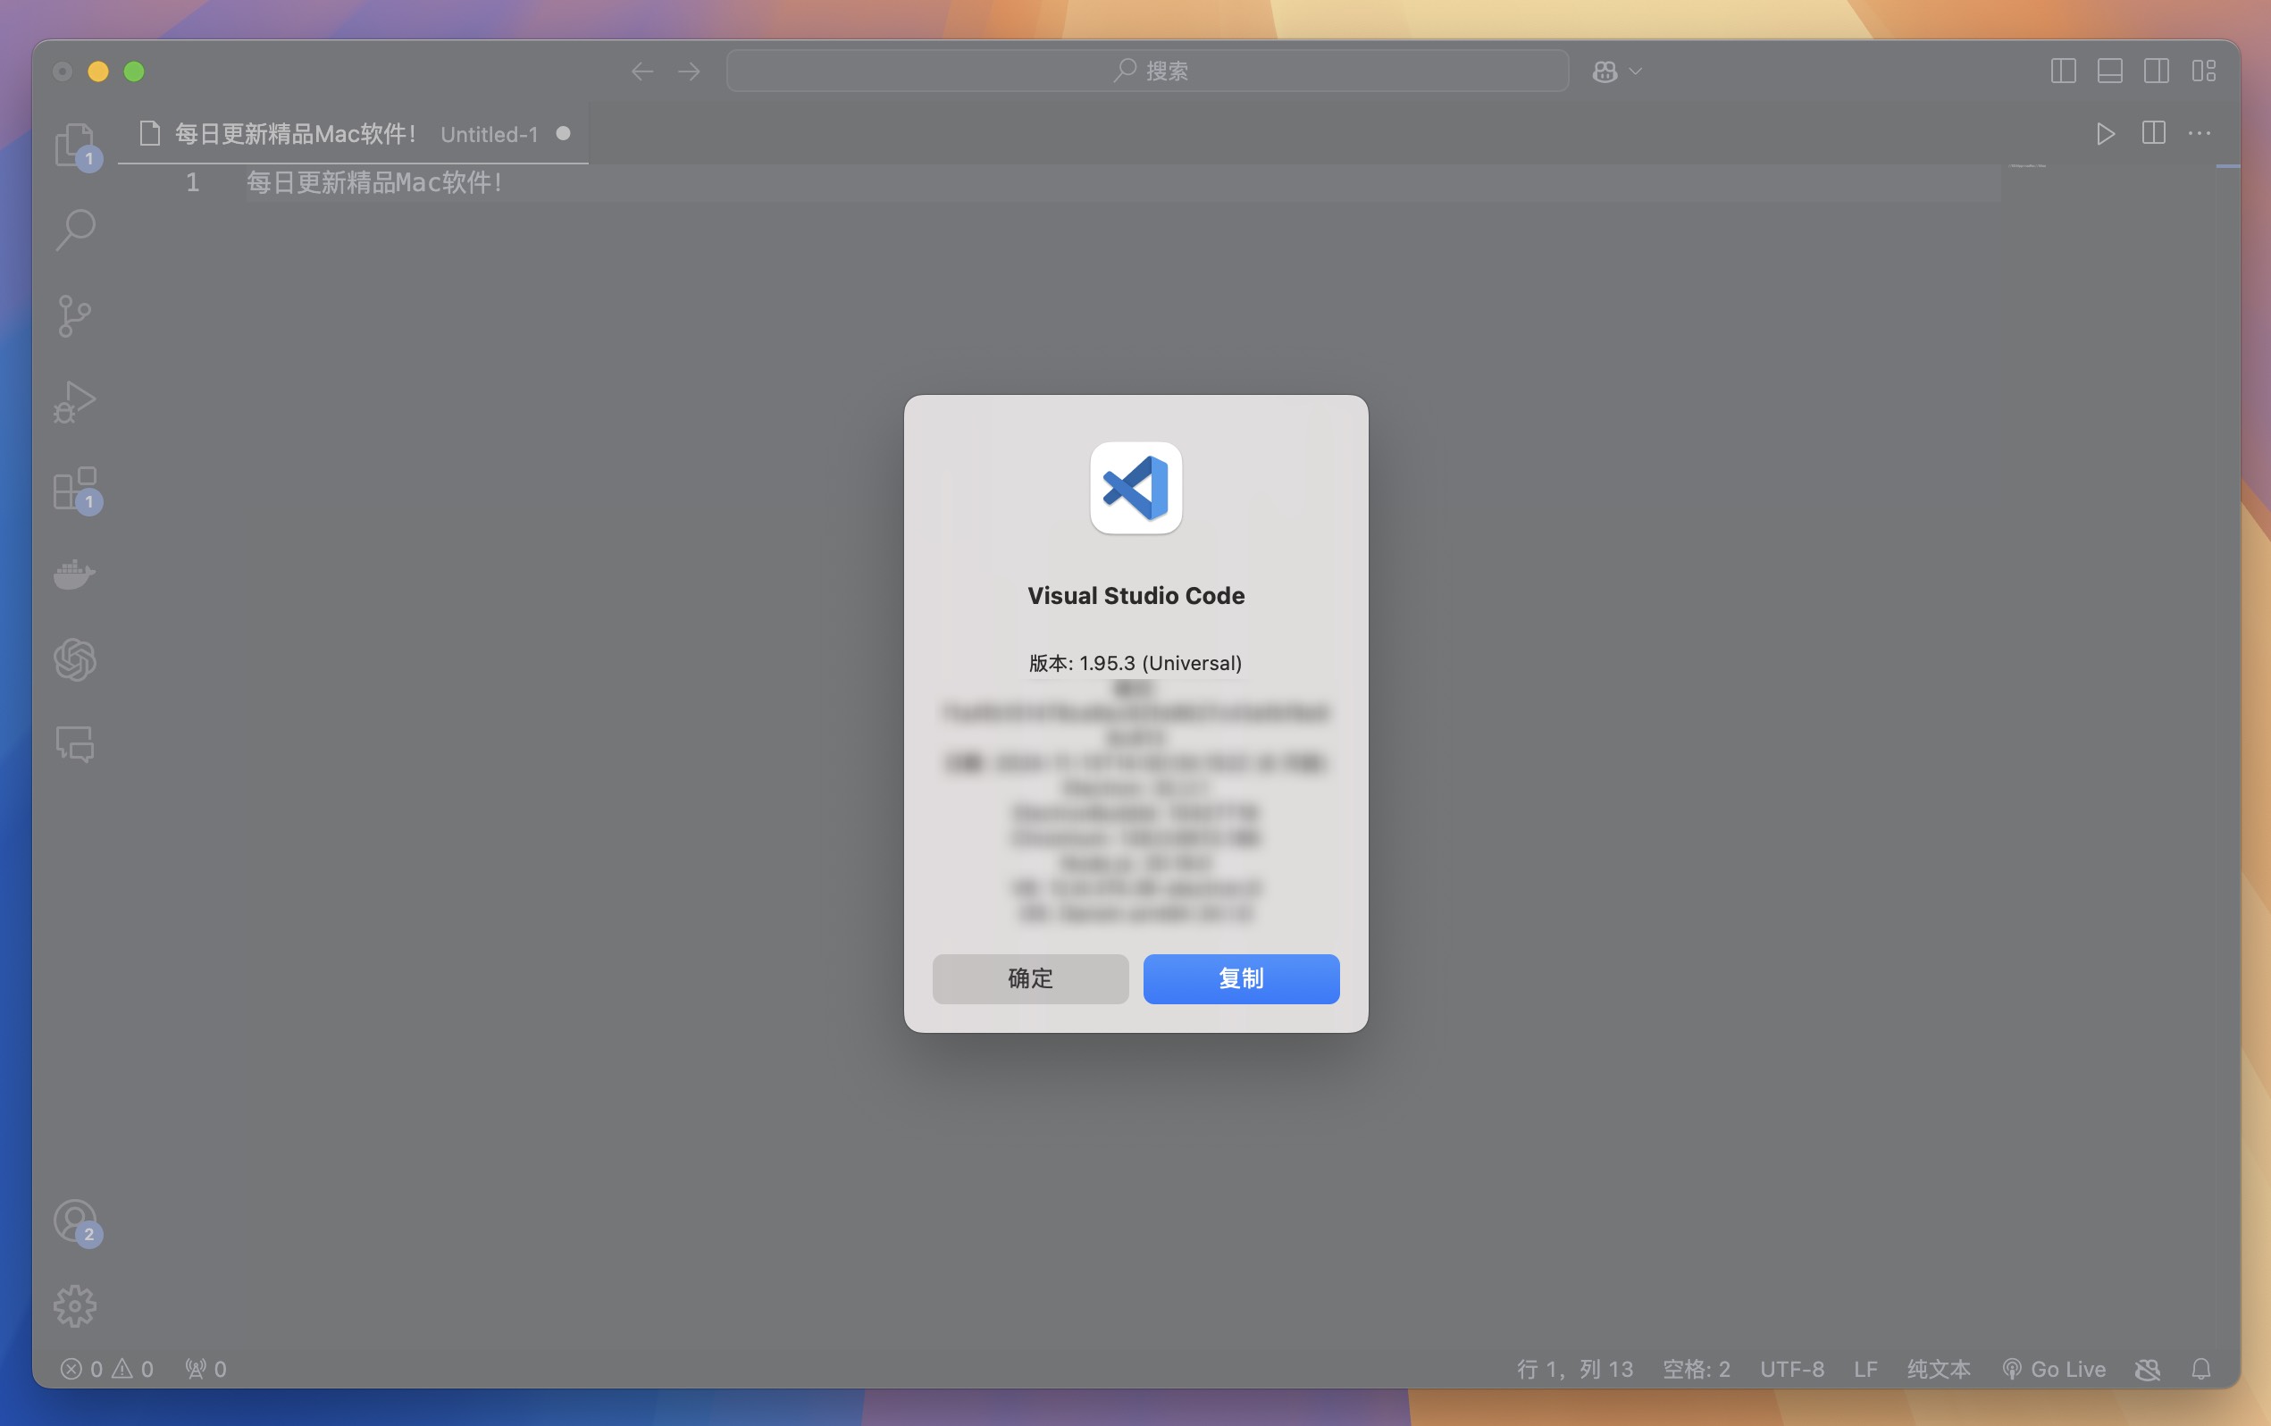Open the Search view in activity bar
The image size is (2271, 1426).
click(74, 229)
